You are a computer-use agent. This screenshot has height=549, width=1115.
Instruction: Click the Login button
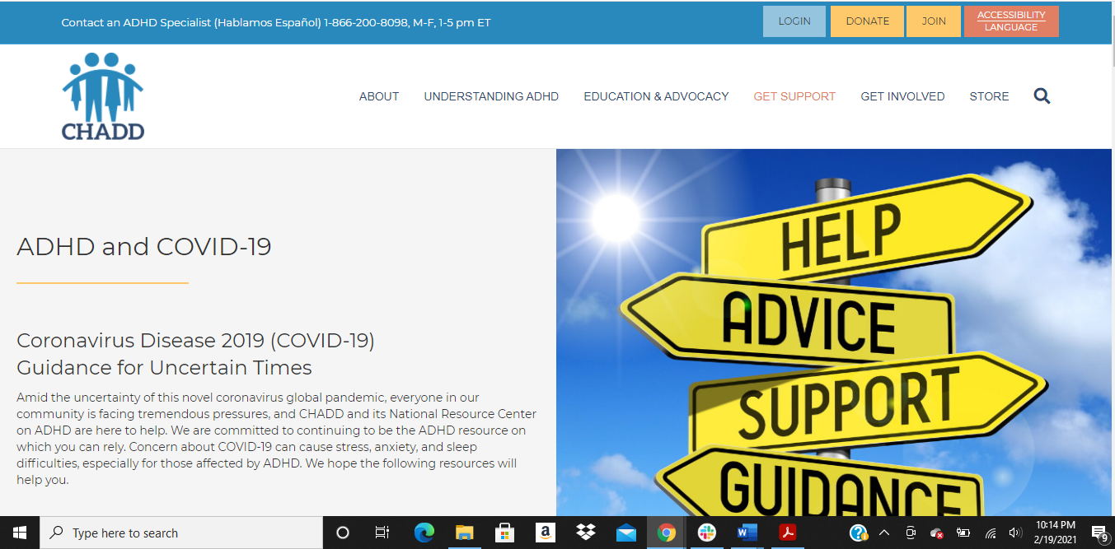point(794,21)
